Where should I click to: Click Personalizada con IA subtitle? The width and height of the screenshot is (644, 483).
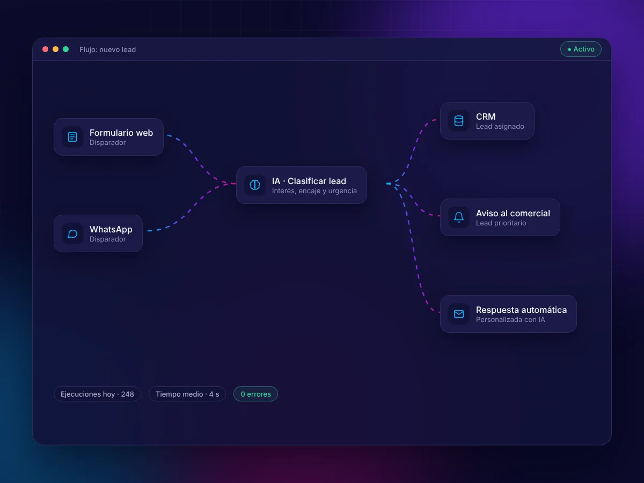point(510,320)
